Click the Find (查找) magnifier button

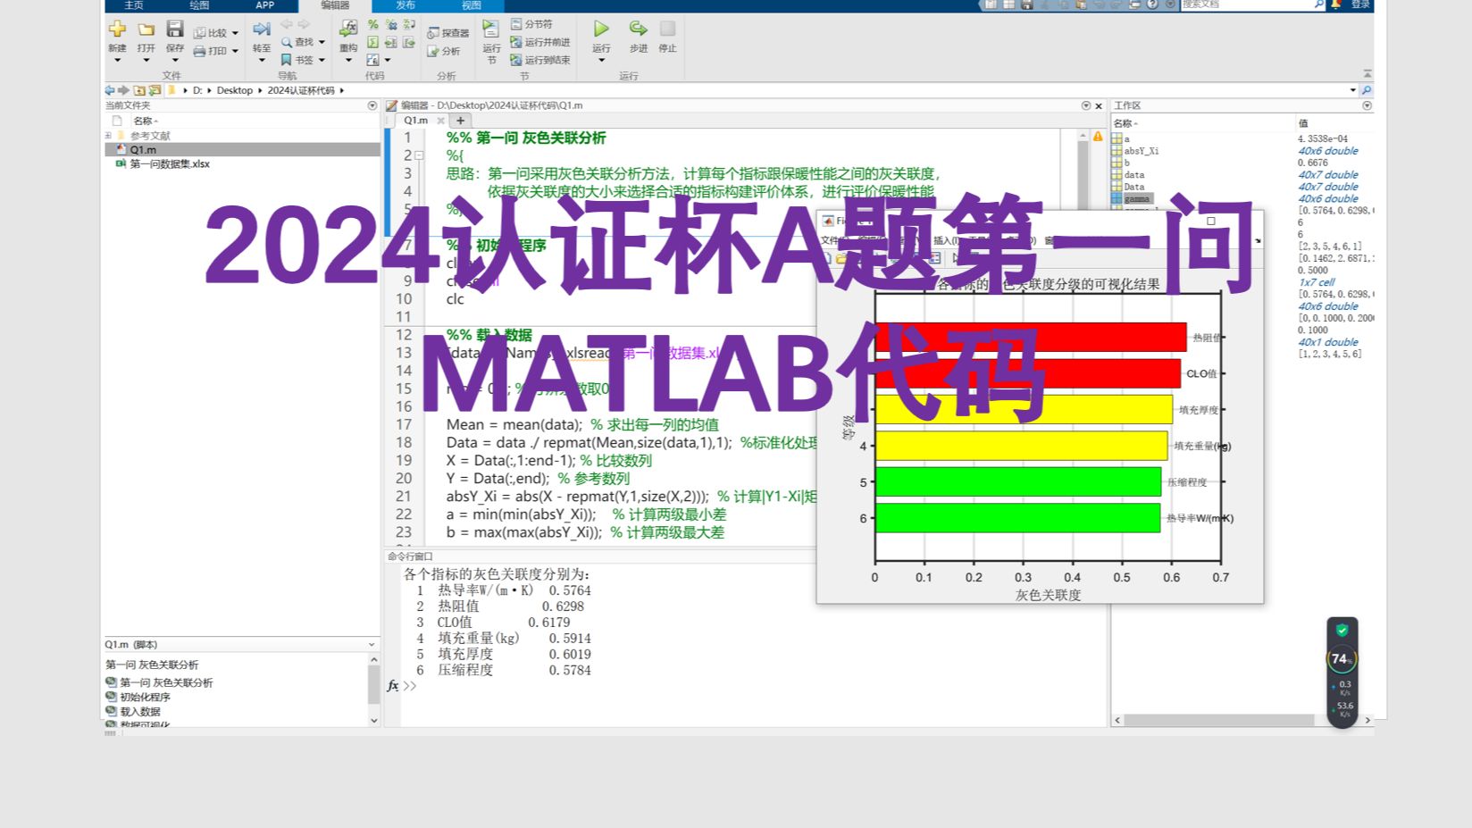coord(297,42)
